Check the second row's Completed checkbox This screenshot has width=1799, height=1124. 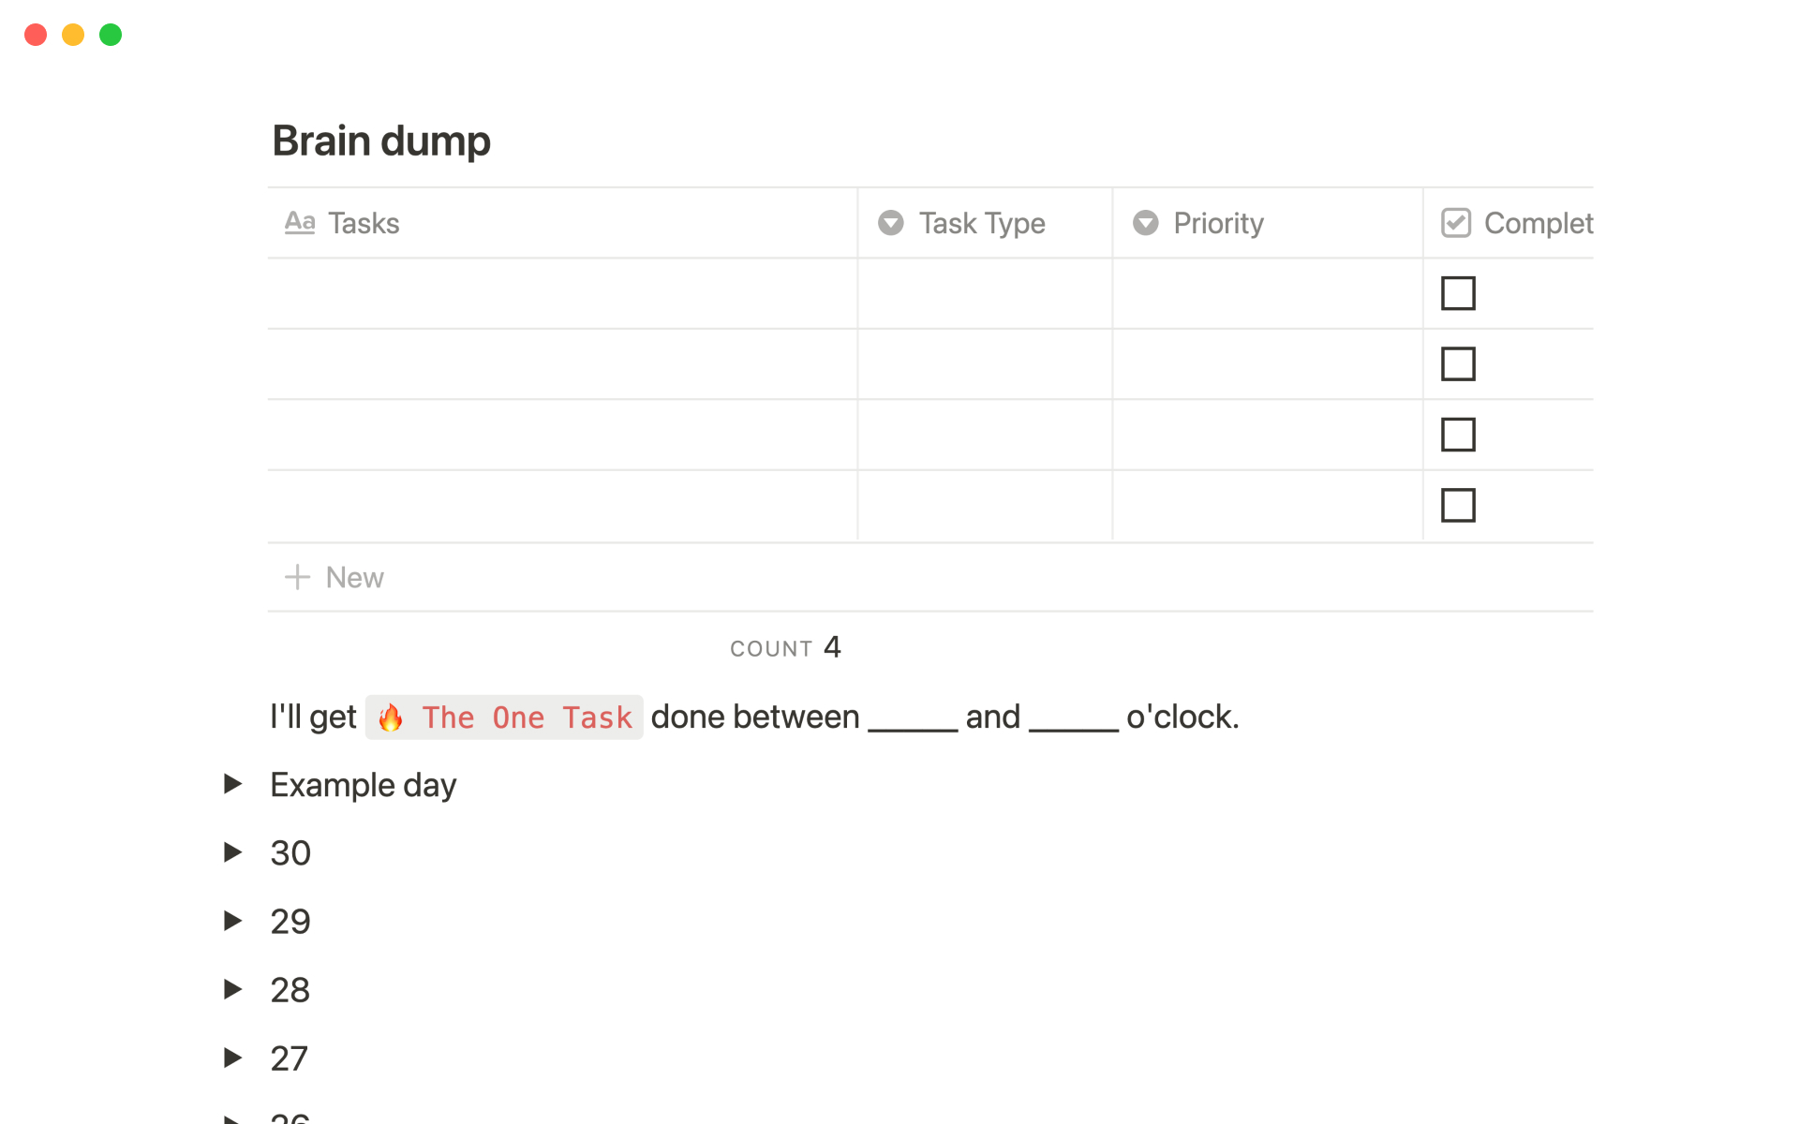click(1458, 364)
